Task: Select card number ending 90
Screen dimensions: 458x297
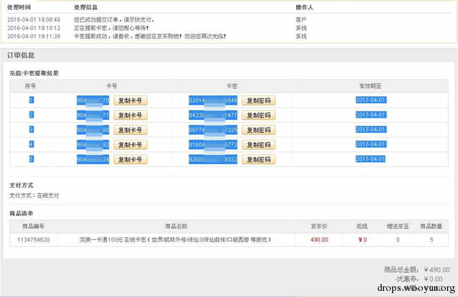Action: (x=93, y=130)
